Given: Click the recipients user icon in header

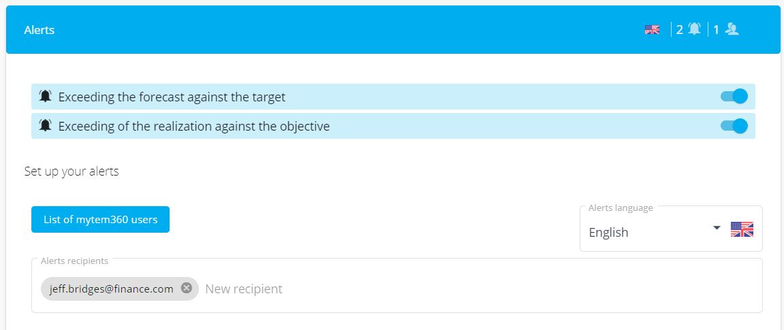Looking at the screenshot, I should [732, 29].
